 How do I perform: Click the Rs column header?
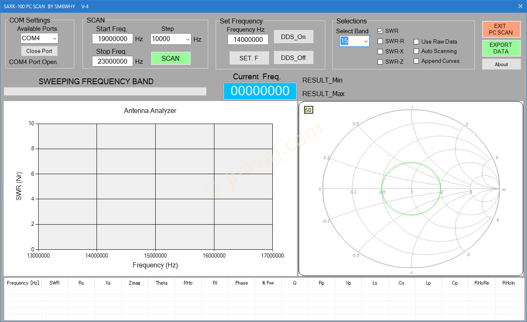(x=81, y=283)
